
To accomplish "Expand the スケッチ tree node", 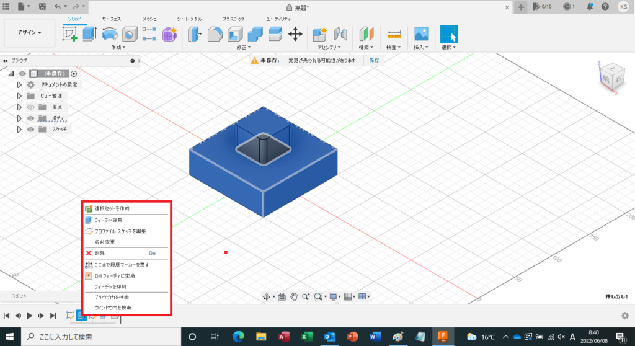I will tap(19, 130).
